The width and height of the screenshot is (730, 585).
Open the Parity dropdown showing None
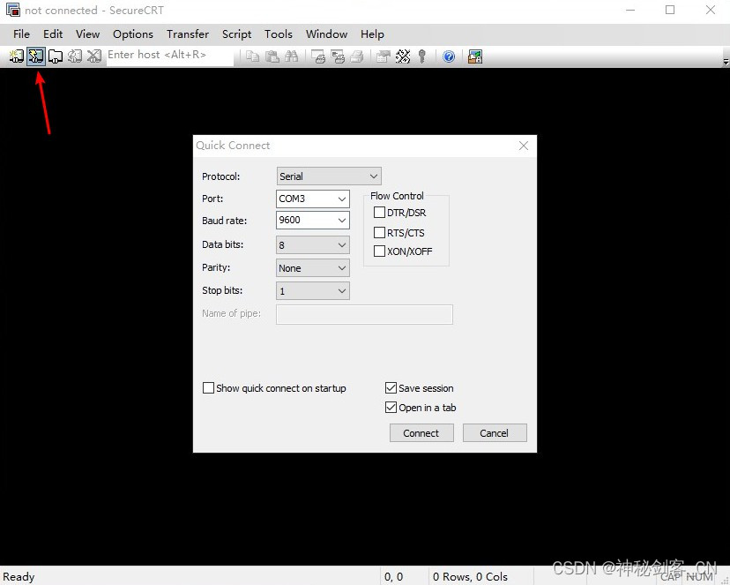pos(313,268)
